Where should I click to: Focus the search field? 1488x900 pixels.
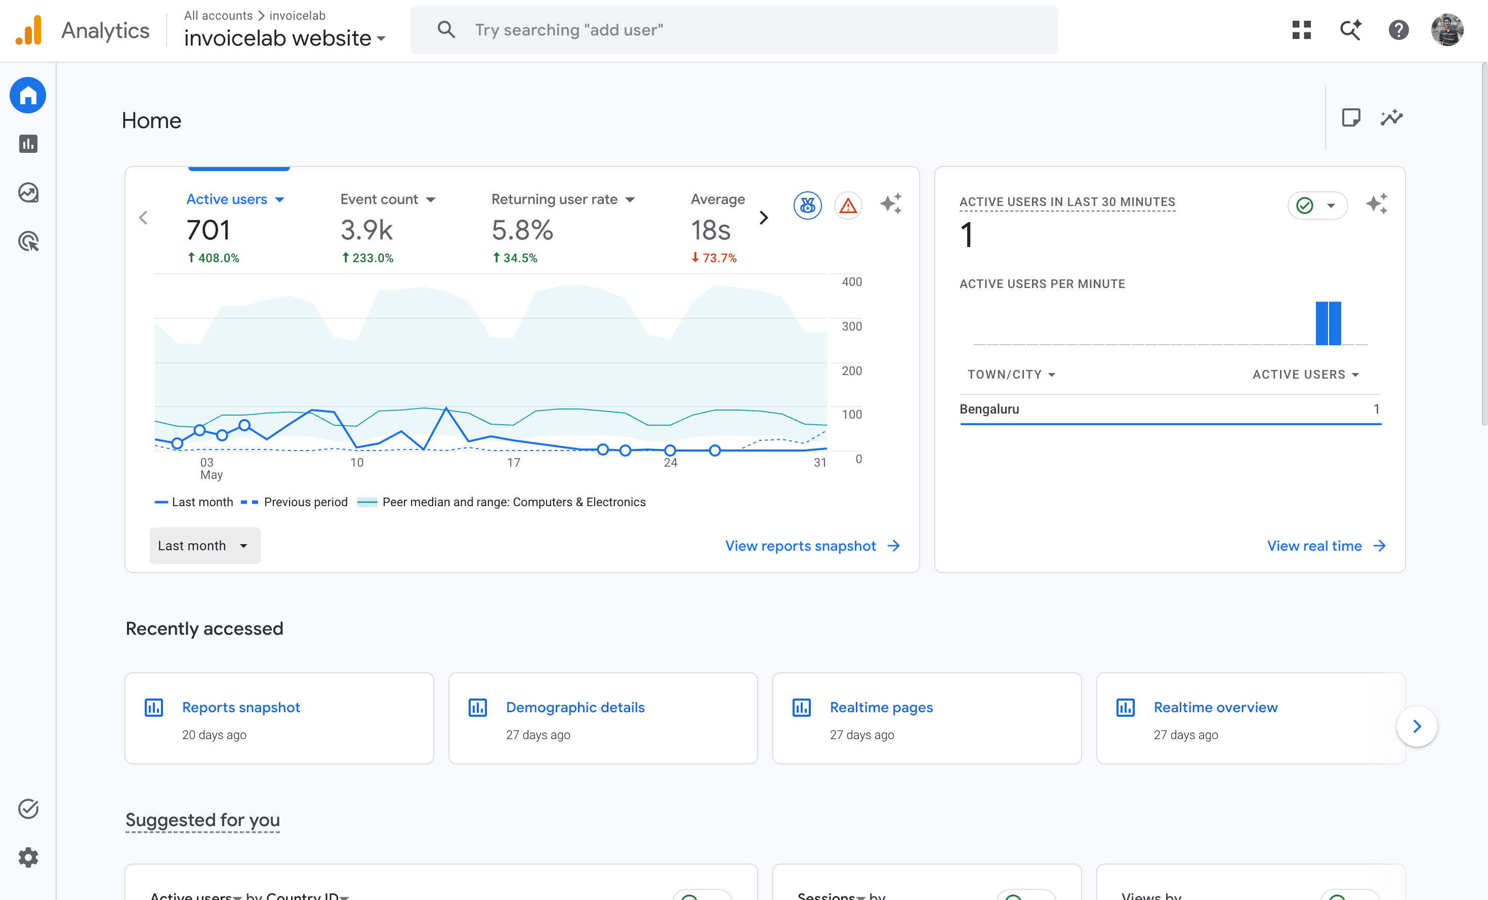coord(734,29)
